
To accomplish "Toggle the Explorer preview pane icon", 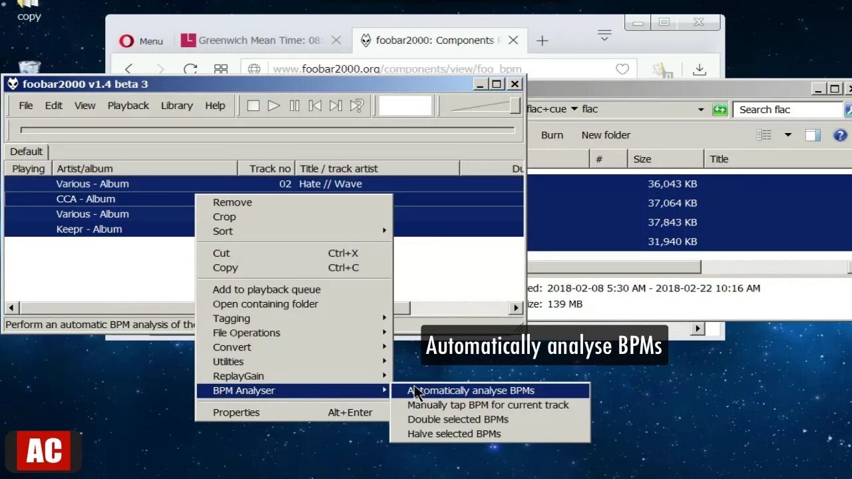I will [813, 135].
